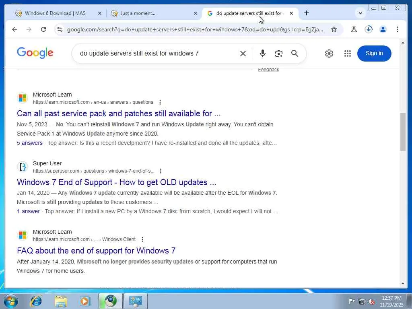Open Chrome three-dot menu
The width and height of the screenshot is (412, 309).
click(397, 29)
